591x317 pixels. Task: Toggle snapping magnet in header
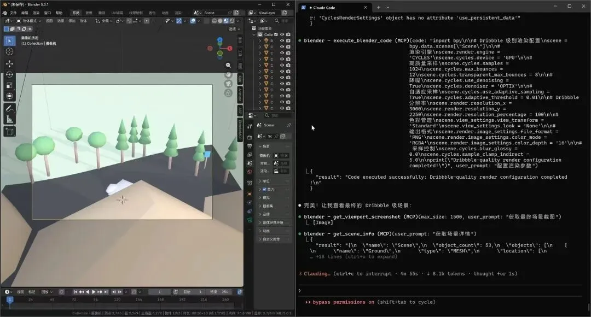[x=130, y=21]
